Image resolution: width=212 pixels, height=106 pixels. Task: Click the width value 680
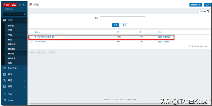[119, 42]
